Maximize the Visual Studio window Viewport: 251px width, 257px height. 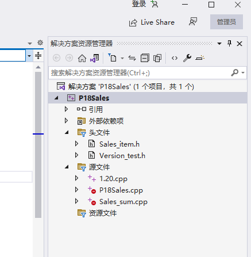(211, 5)
